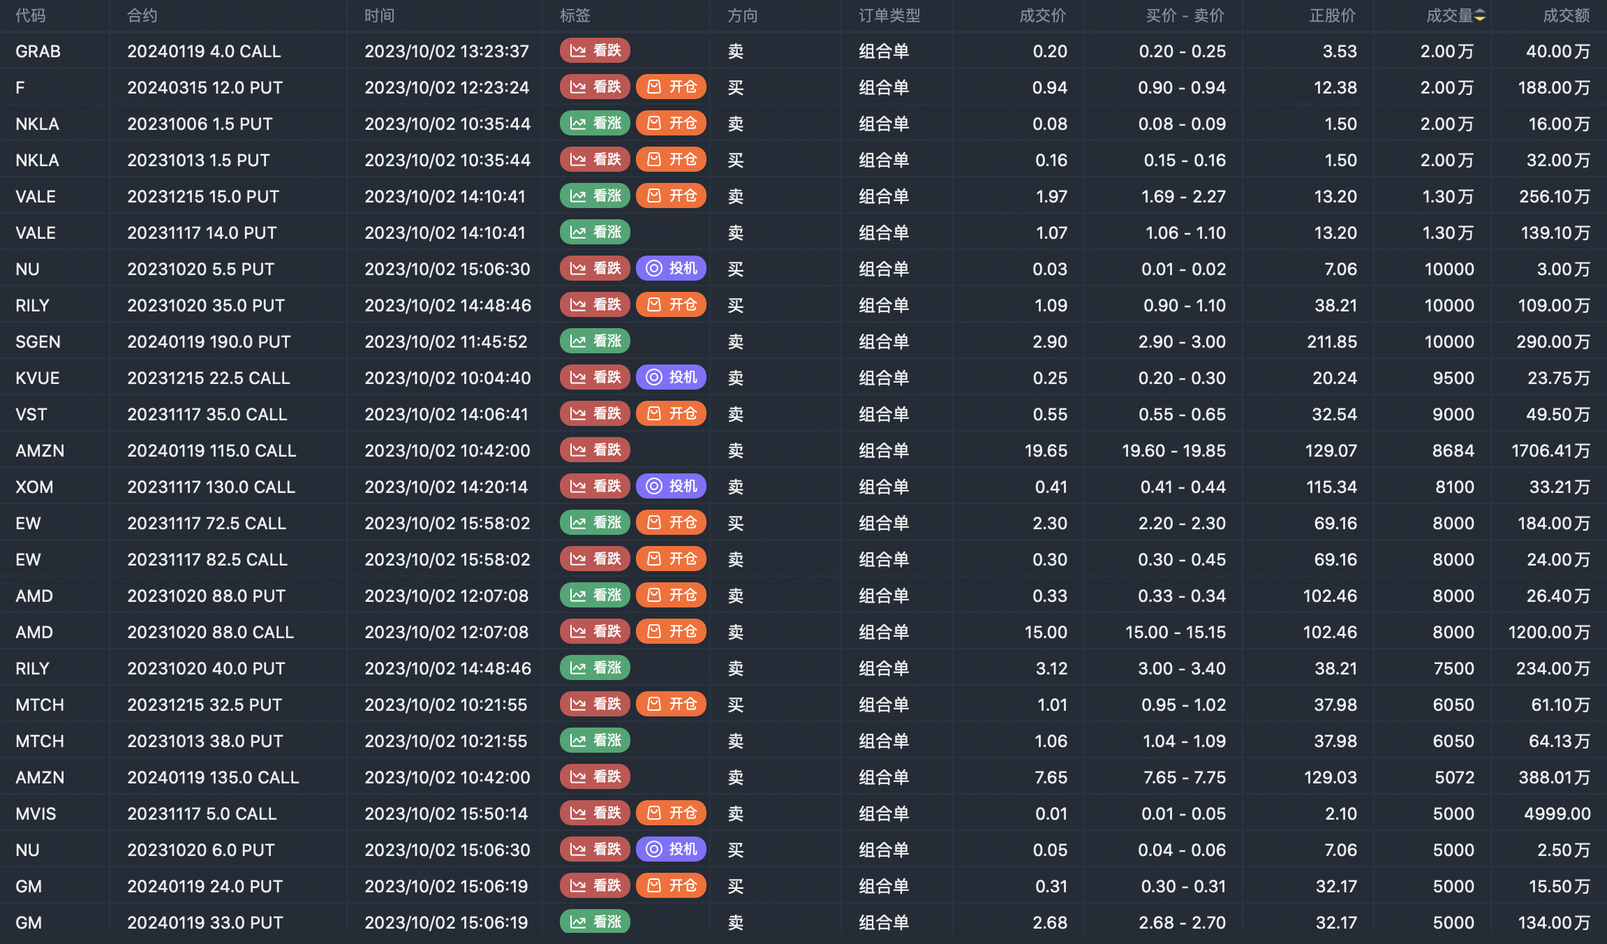The image size is (1607, 944).
Task: Click the bullish tag on SGEN row
Action: tap(595, 341)
